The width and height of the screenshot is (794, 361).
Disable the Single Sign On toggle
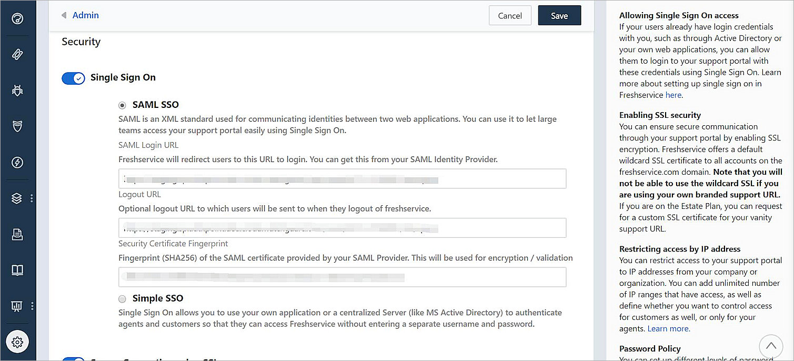73,78
